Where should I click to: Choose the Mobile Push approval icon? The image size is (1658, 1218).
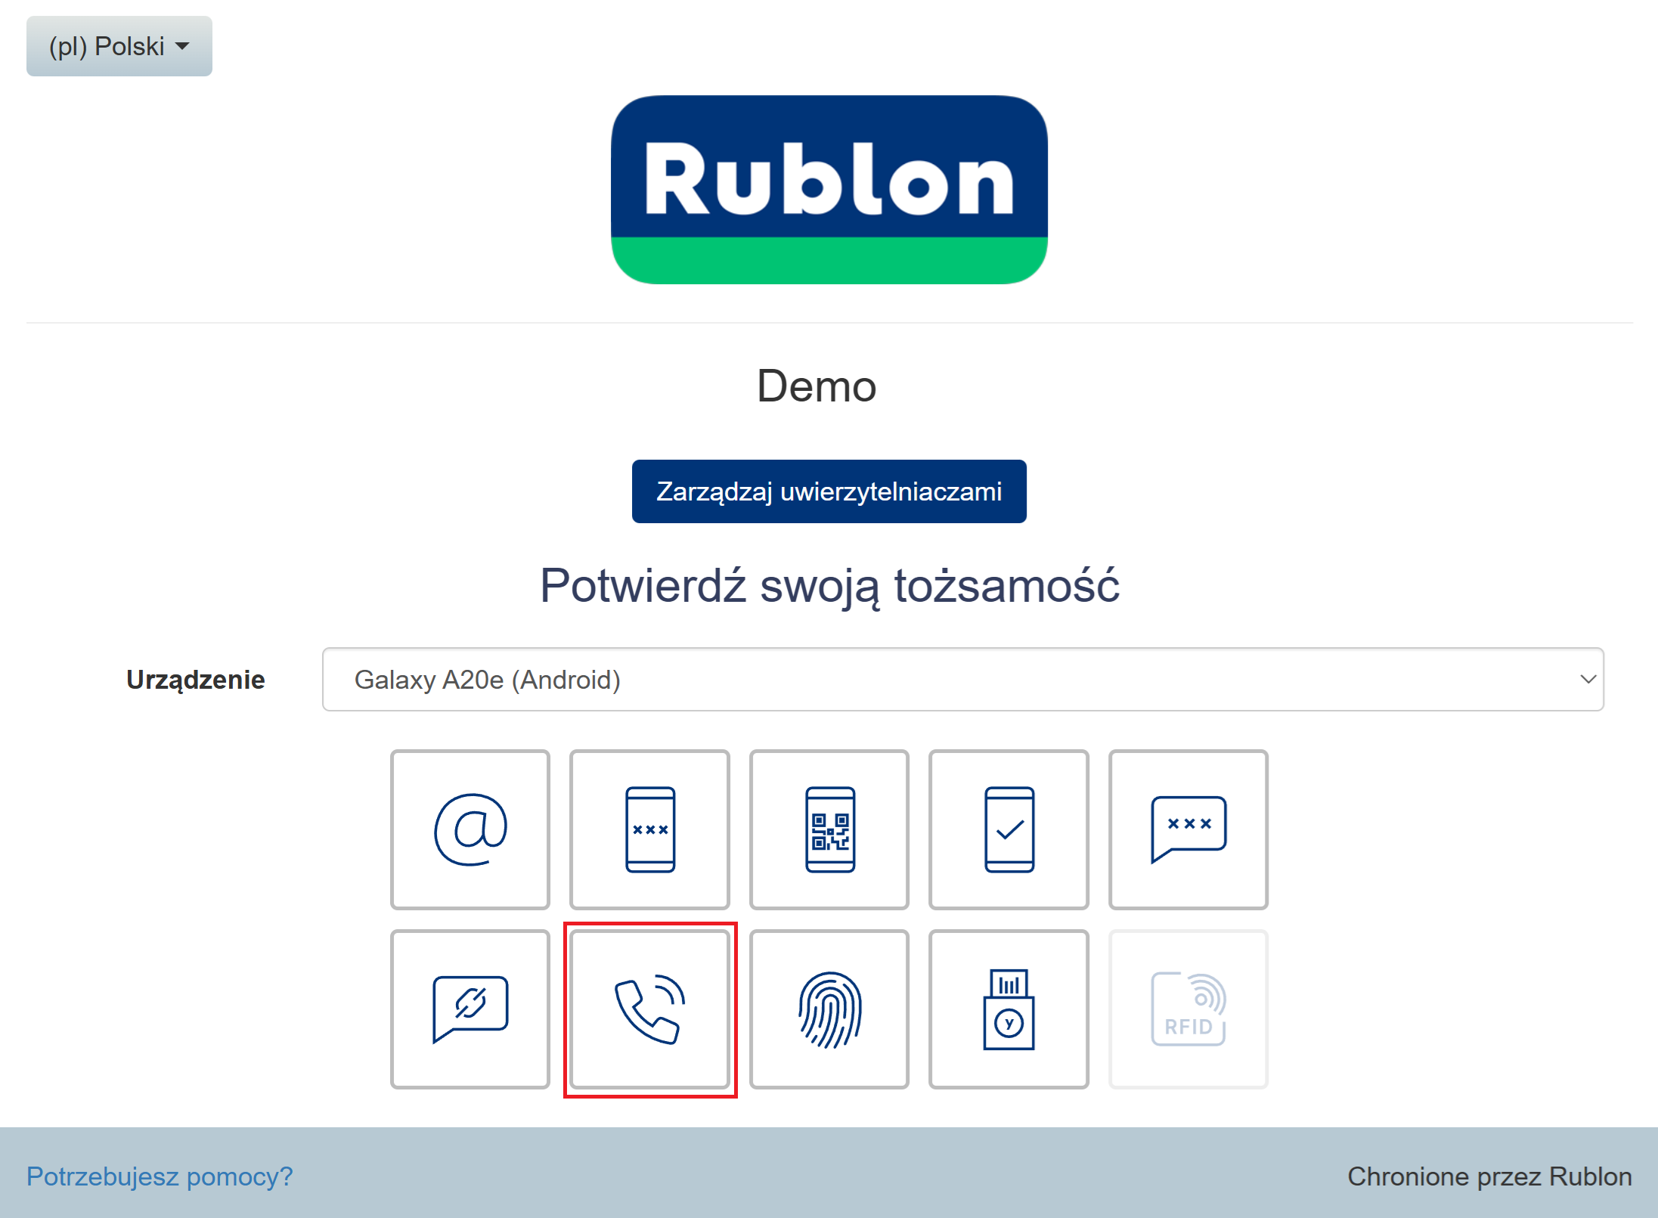click(1009, 829)
